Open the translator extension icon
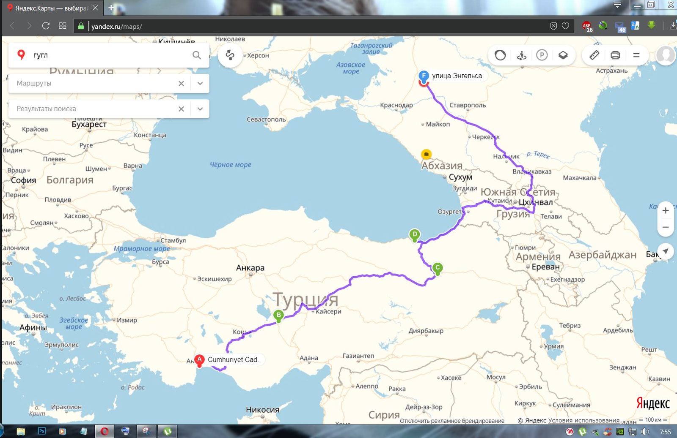The width and height of the screenshot is (677, 438). tap(635, 26)
